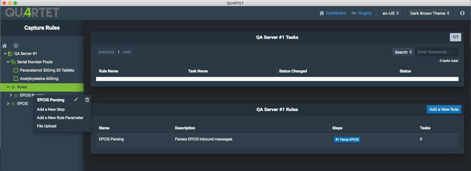The width and height of the screenshot is (471, 171).
Task: Click the Plugins plug icon
Action: (354, 13)
